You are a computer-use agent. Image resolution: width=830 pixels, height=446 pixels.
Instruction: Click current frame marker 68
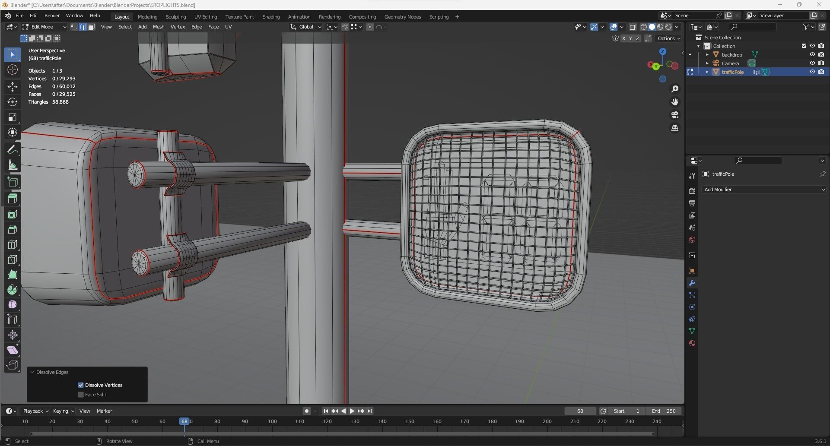pyautogui.click(x=184, y=421)
